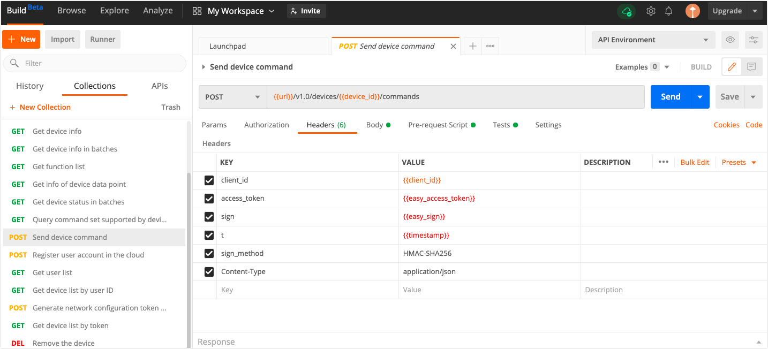Uncheck the Content-Type header checkbox
Viewport: 768px width, 349px height.
[x=209, y=272]
